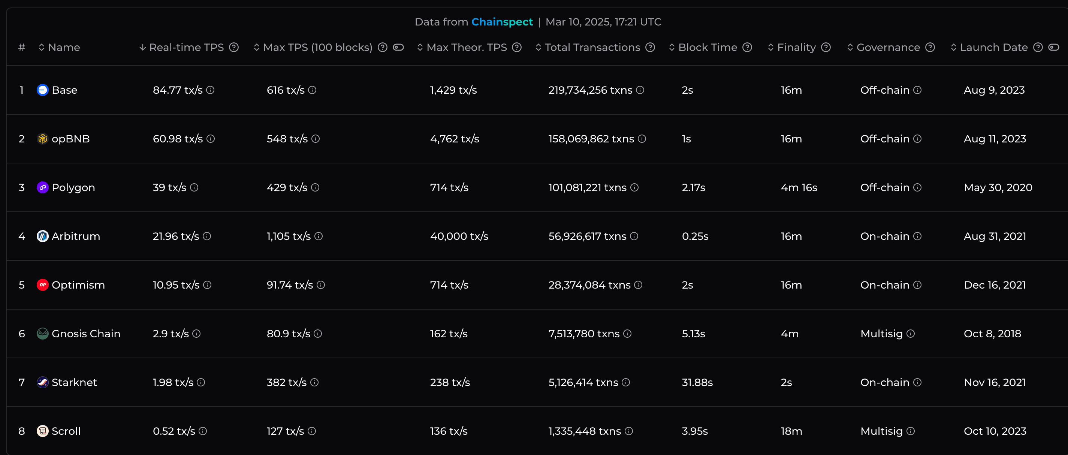Screen dimensions: 1068x455
Task: Click Max Theor. TPS help icon
Action: (x=517, y=47)
